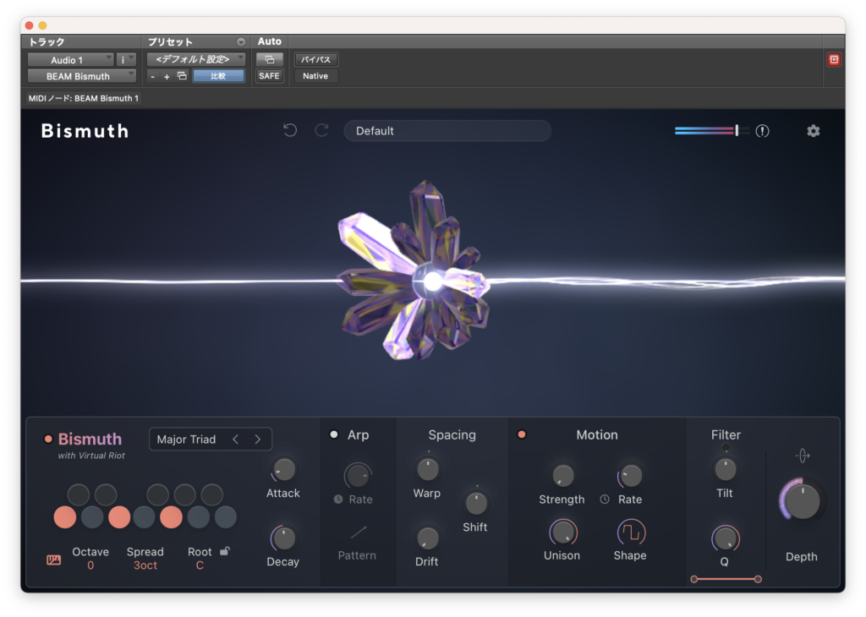Viewport: 866px width, 617px height.
Task: Change the Spread value 3oct
Action: (145, 565)
